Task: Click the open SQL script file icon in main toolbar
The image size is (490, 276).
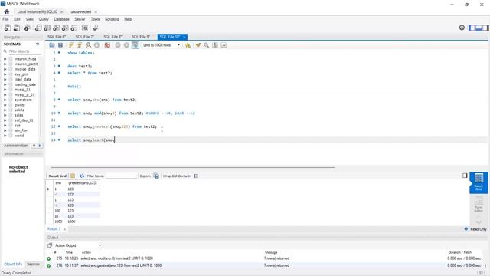Action: click(17, 28)
